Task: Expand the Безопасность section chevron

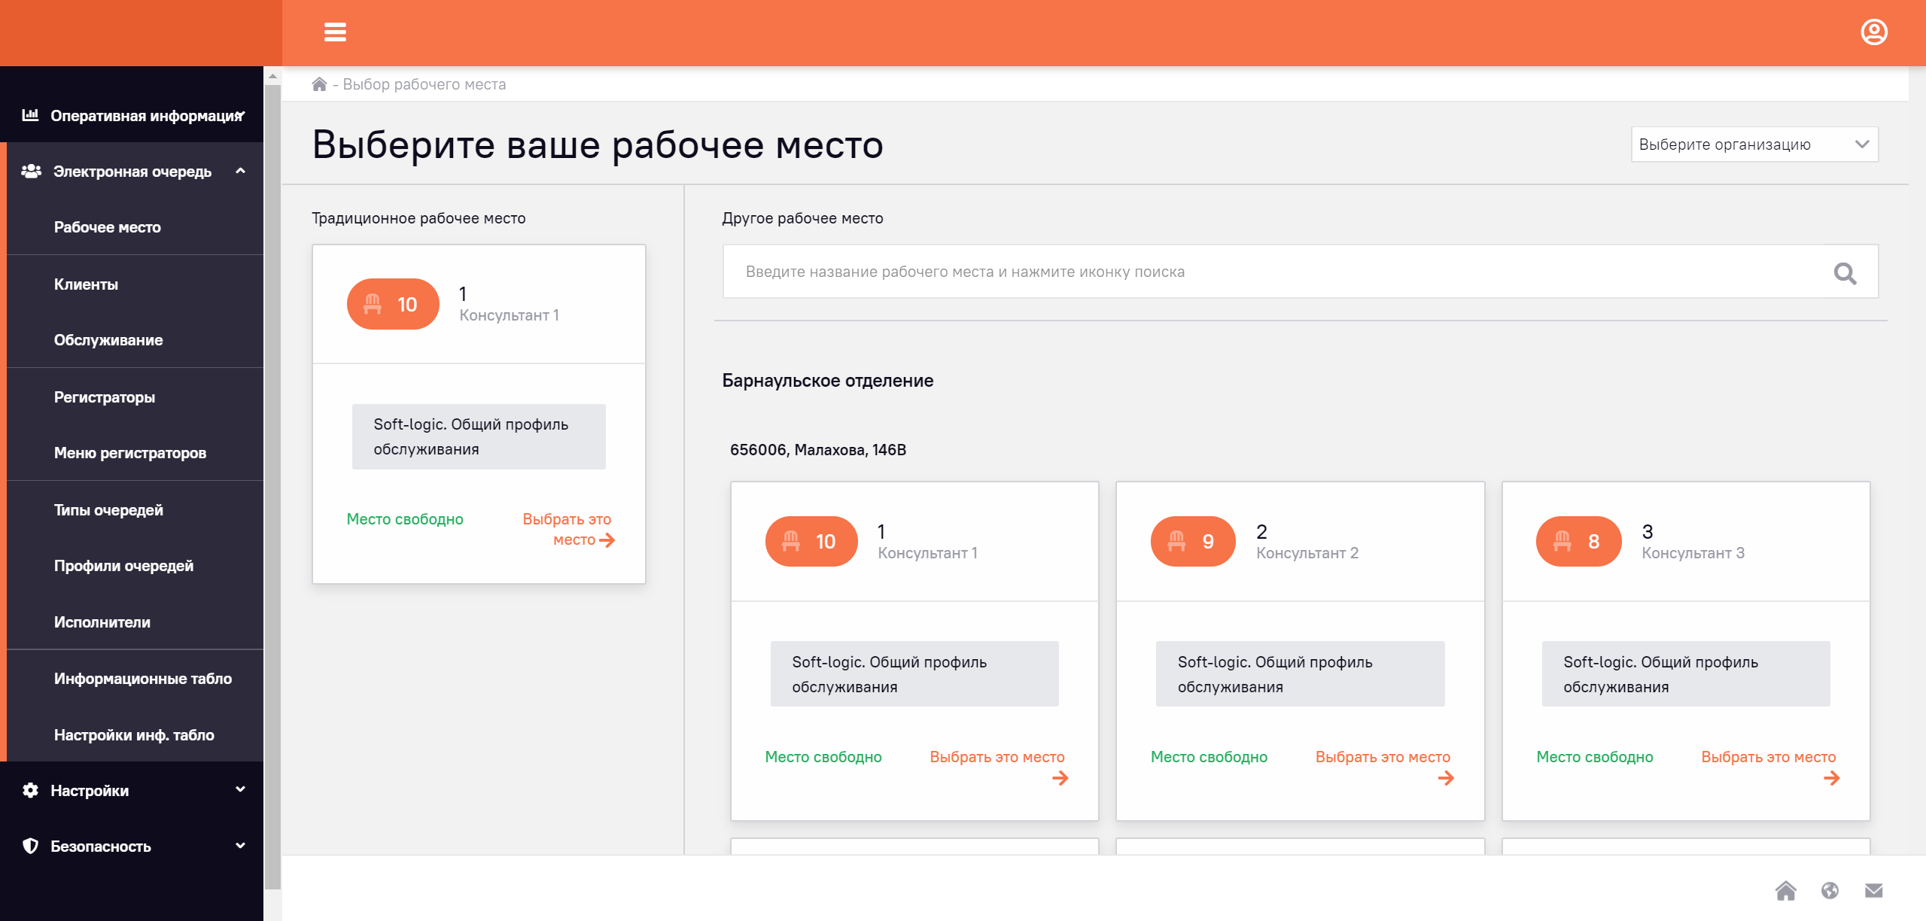Action: coord(240,846)
